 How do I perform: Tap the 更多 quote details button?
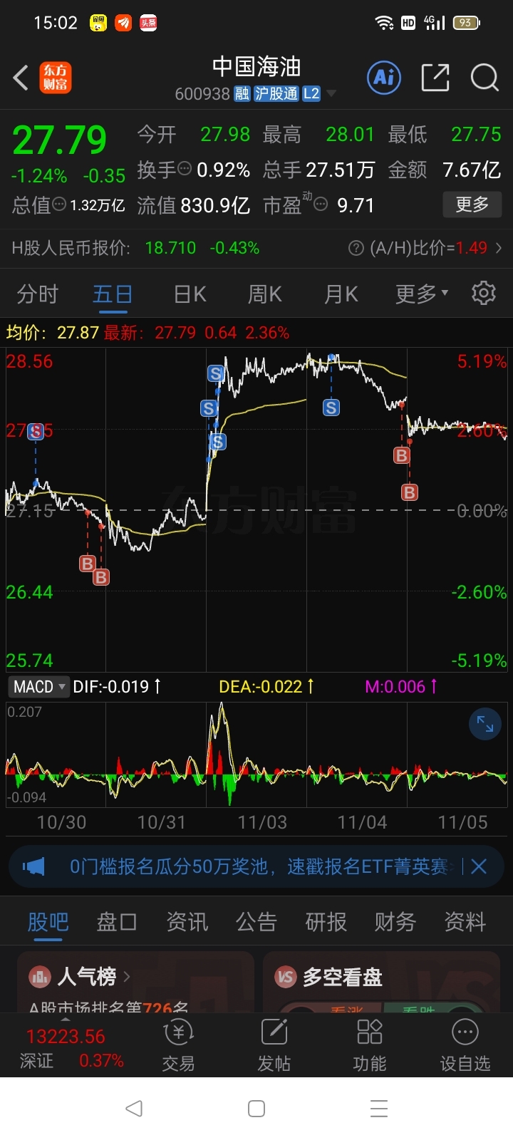(x=472, y=205)
